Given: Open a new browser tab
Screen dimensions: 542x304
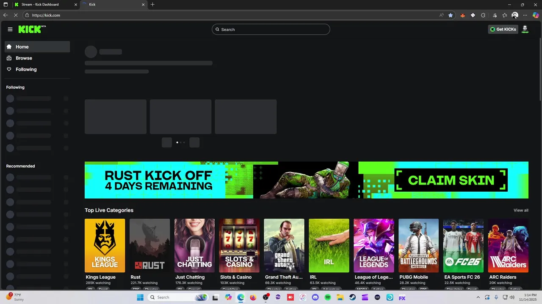Looking at the screenshot, I should [x=152, y=5].
